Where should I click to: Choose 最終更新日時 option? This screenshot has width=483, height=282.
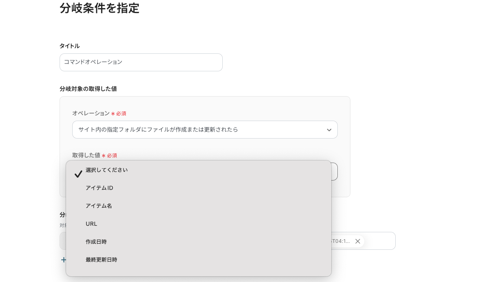coord(101,260)
